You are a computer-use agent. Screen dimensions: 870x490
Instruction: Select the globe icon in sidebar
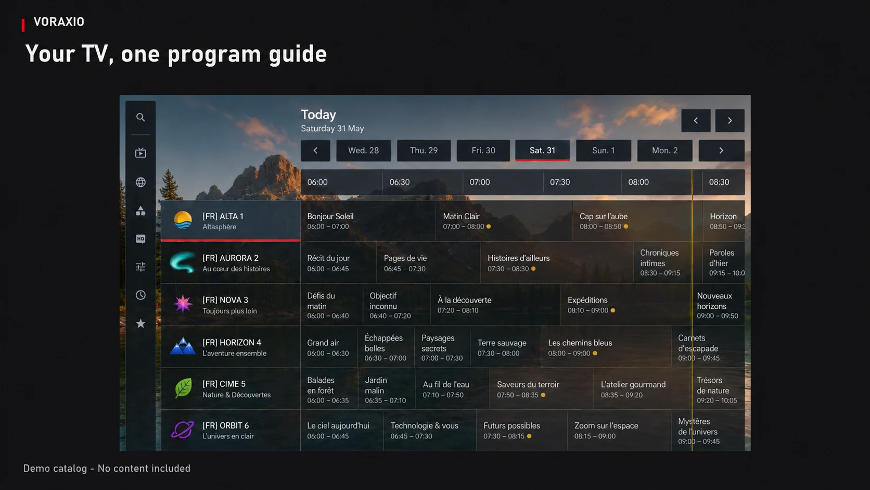(140, 182)
